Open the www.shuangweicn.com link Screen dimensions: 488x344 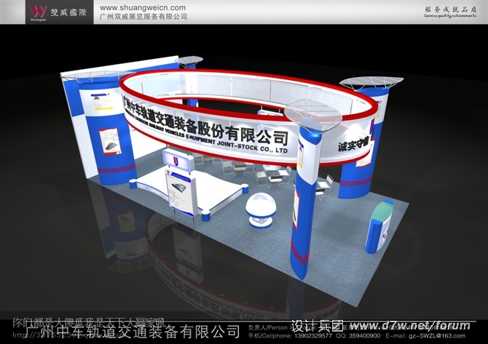click(x=143, y=7)
